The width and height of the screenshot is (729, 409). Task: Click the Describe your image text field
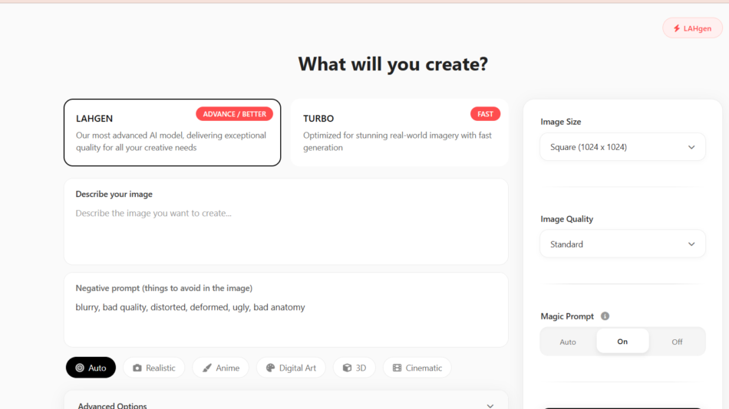(285, 228)
